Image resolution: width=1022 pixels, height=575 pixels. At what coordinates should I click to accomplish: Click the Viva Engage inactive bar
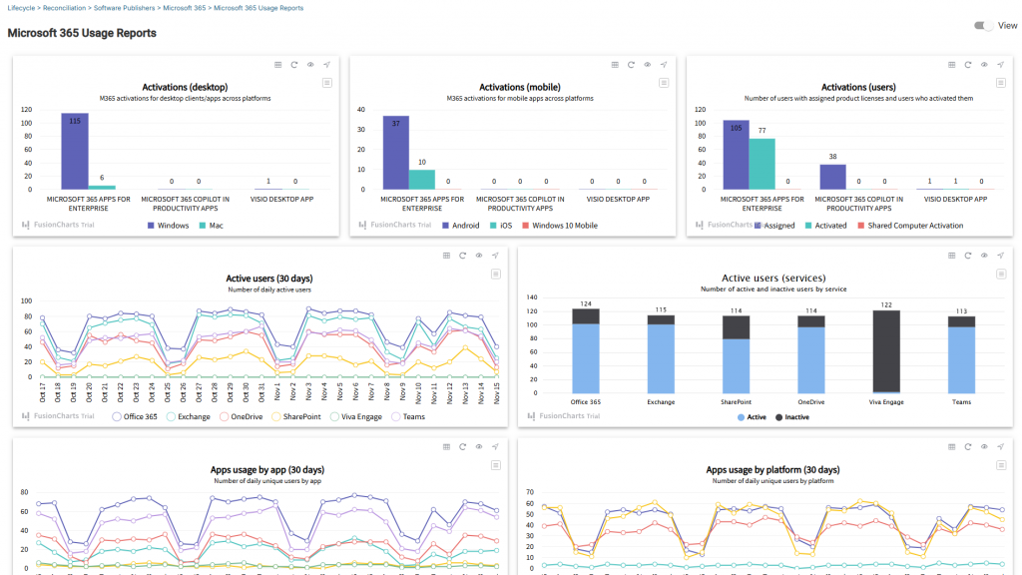884,350
